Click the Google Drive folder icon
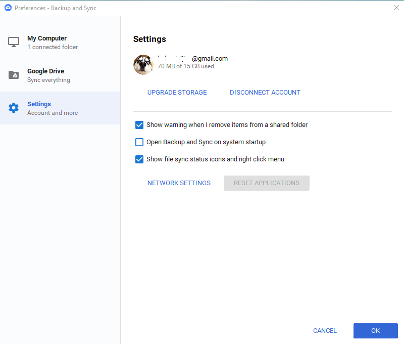This screenshot has width=404, height=344. coord(14,75)
